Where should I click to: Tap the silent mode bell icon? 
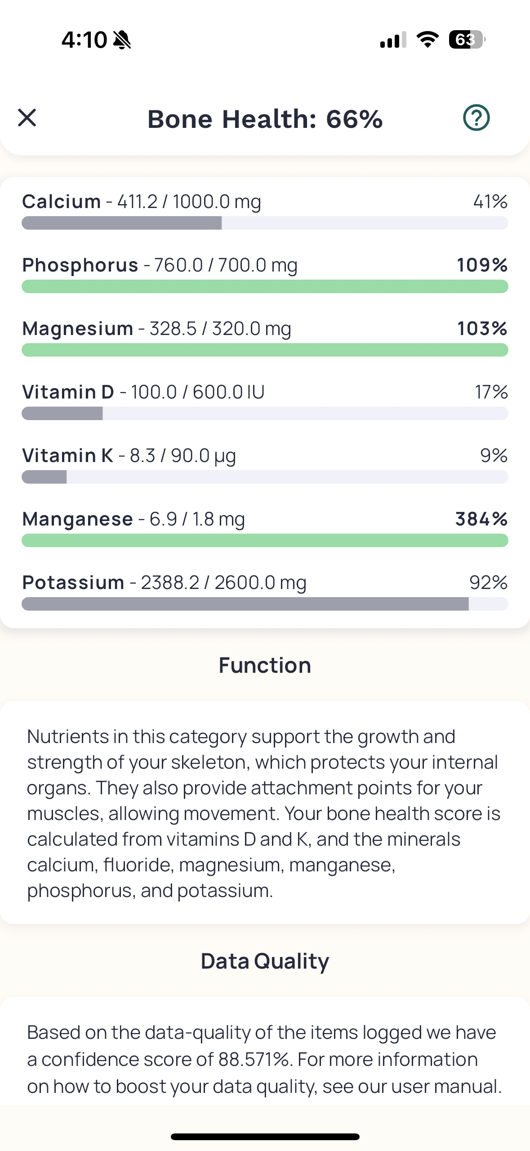(x=122, y=40)
